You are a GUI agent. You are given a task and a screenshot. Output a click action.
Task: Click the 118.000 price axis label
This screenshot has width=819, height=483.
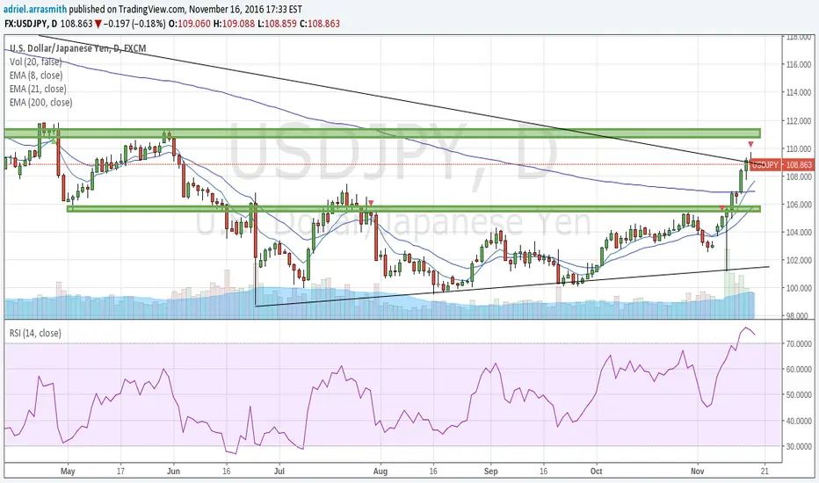799,37
